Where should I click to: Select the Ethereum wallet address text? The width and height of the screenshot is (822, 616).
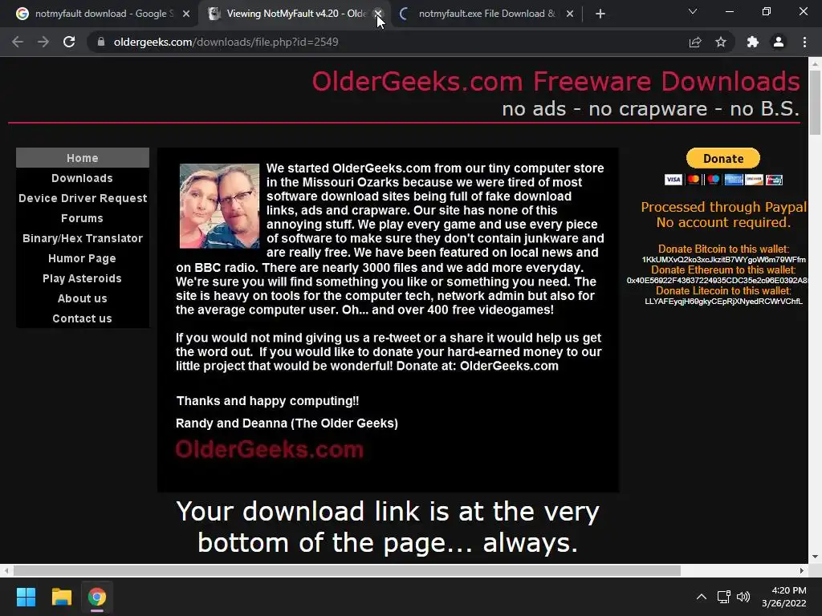[x=717, y=280]
